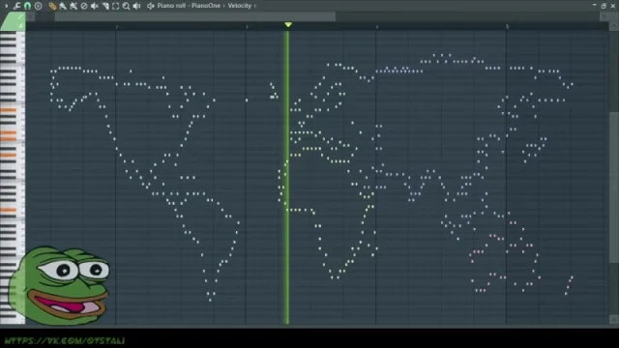Select the Delete tool
Viewport: 619px width, 348px height.
coord(84,6)
